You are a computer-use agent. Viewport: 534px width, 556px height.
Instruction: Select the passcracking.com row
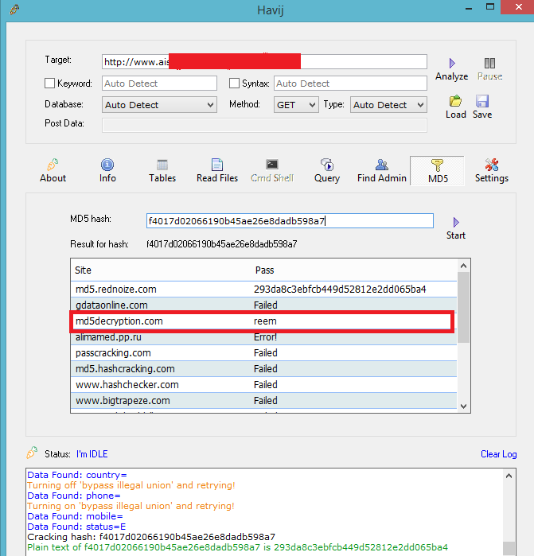263,353
